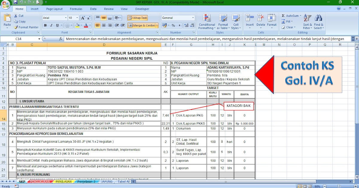Undo the last action

(x=21, y=2)
